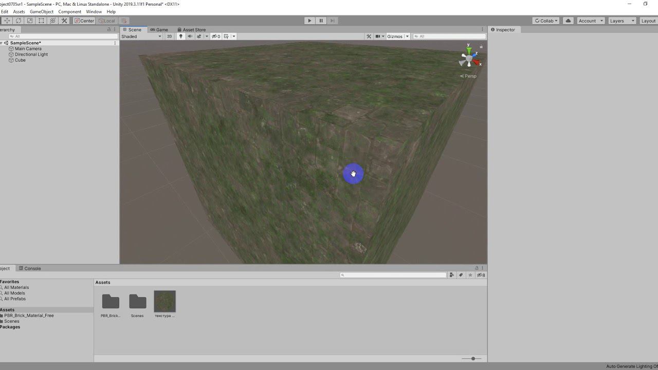Select the Rect transform tool
The height and width of the screenshot is (370, 658).
pos(41,21)
